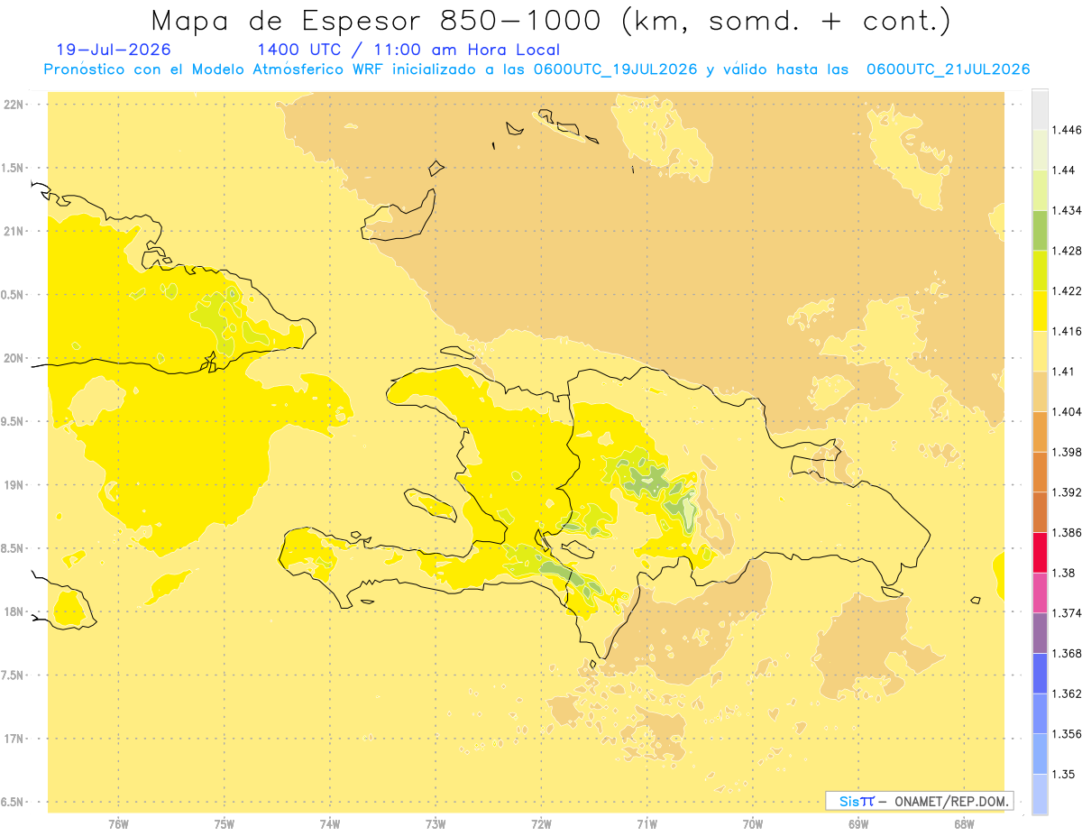Click the latitude label '7.5N'
This screenshot has height=836, width=1082.
coord(14,675)
